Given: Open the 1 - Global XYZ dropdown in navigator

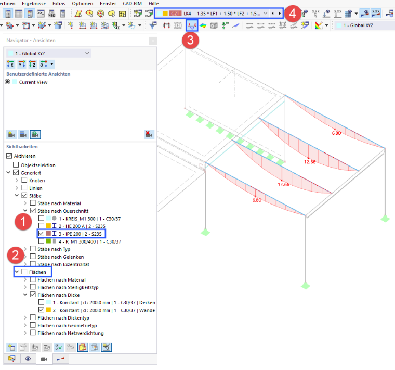Looking at the screenshot, I should [48, 53].
